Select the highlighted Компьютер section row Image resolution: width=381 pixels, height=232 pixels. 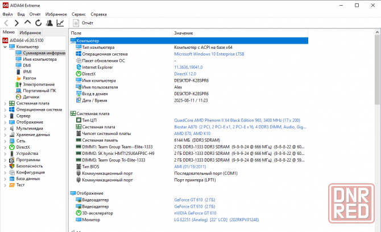pyautogui.click(x=189, y=41)
